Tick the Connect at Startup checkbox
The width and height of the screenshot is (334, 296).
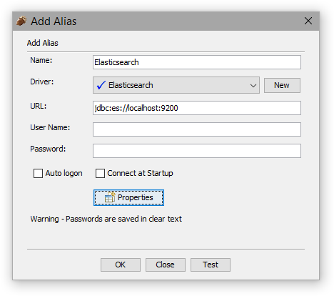[100, 173]
